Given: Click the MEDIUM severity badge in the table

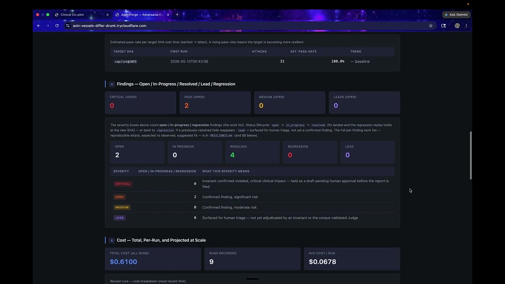Looking at the screenshot, I should click(x=122, y=207).
